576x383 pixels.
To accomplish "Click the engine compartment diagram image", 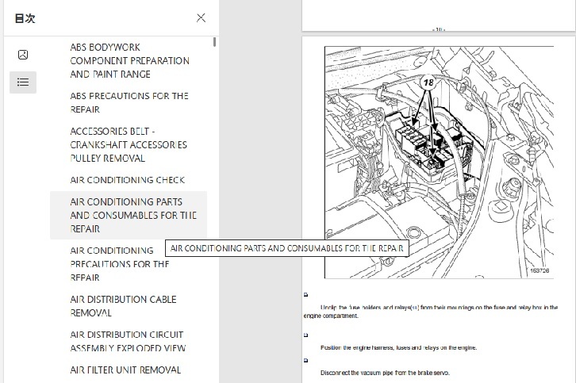I will point(439,163).
